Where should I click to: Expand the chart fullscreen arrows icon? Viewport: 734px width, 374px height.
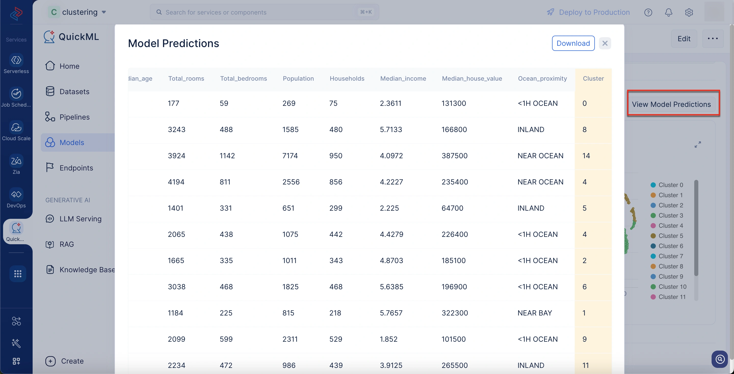coord(698,145)
